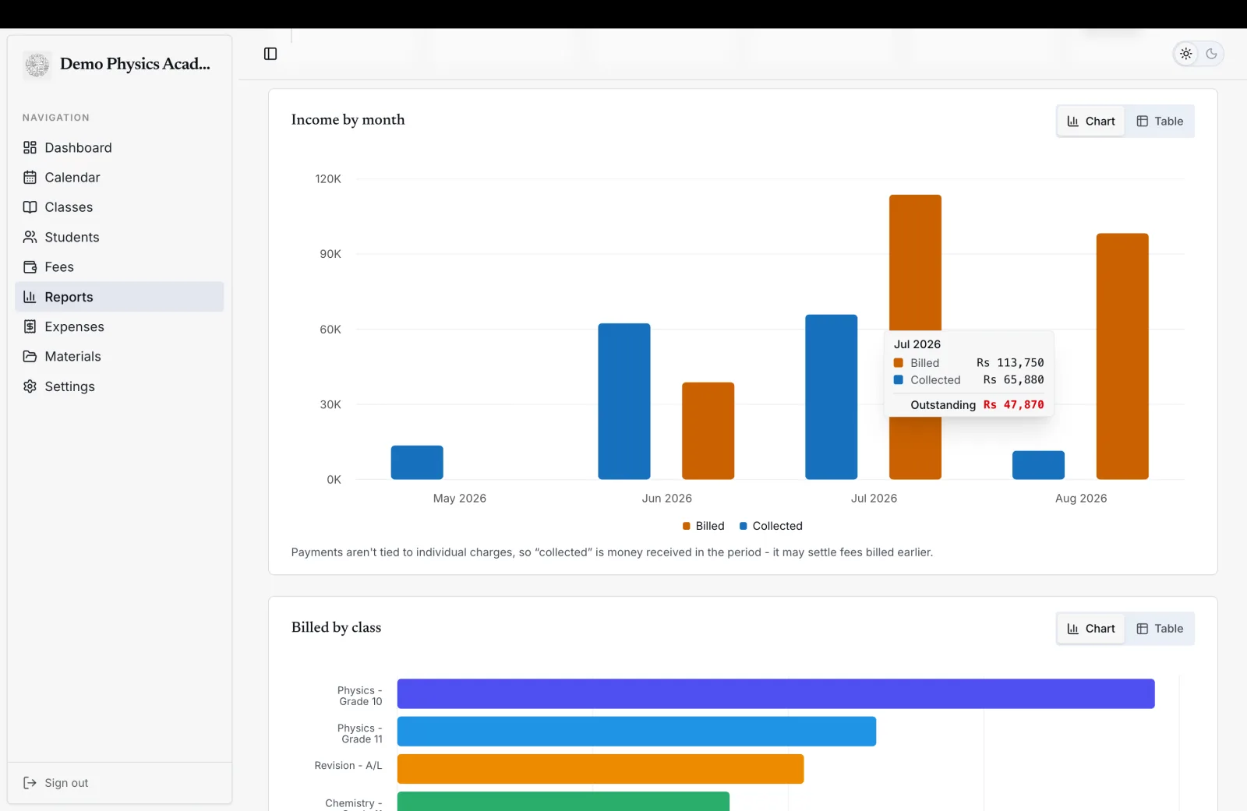
Task: Click the Jul 2026 collected blue bar
Action: (832, 397)
